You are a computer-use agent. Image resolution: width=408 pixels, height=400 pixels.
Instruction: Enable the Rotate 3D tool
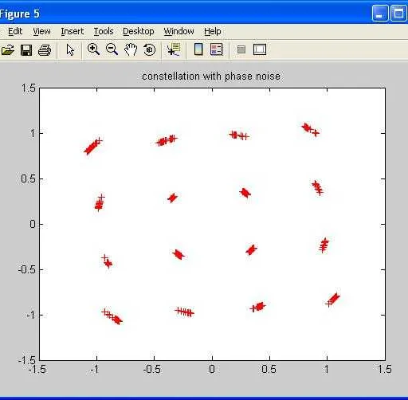click(149, 49)
